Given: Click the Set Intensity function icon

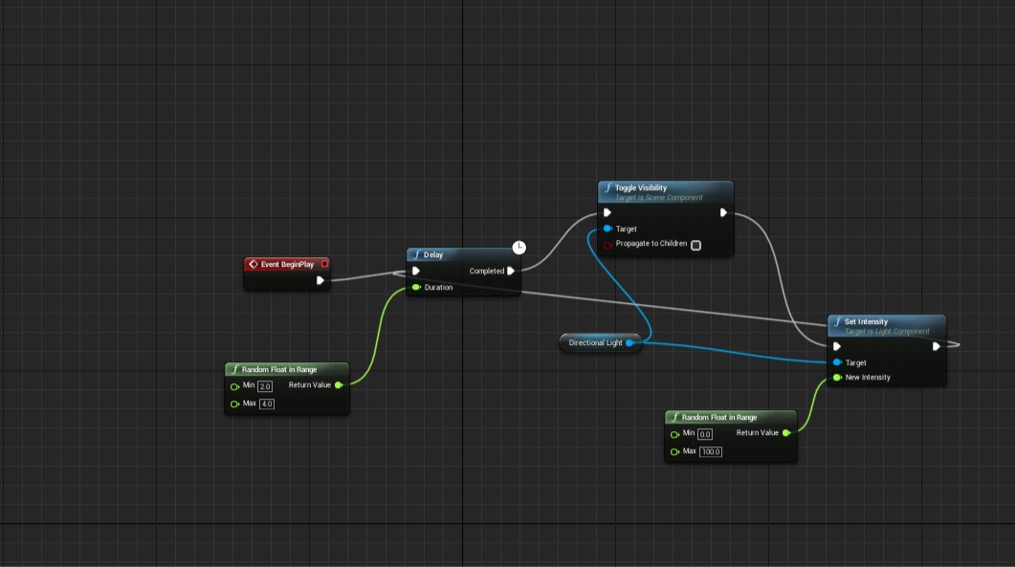Looking at the screenshot, I should 838,321.
